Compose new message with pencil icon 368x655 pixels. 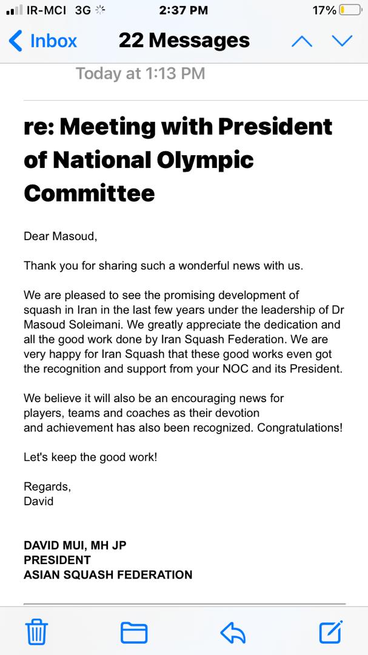(x=331, y=631)
